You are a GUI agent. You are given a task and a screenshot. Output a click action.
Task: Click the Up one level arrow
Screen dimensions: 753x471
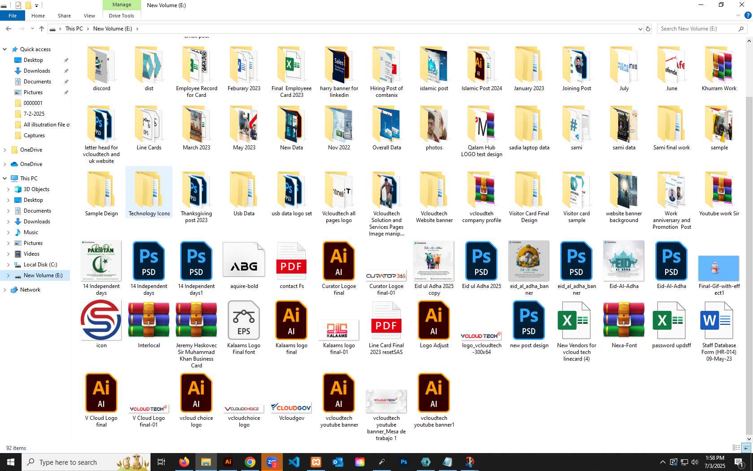(42, 29)
